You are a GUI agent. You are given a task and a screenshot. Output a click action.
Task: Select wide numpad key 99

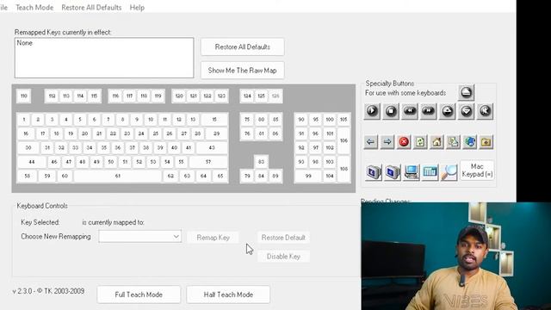[308, 176]
